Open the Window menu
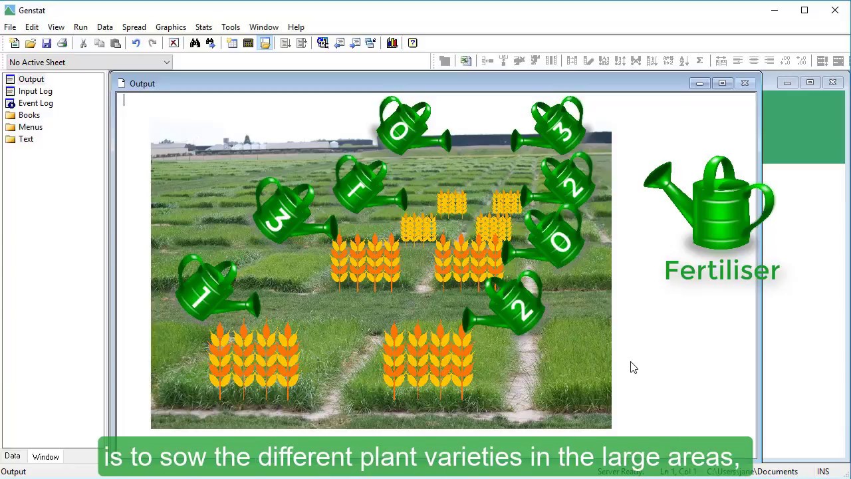 coord(264,27)
